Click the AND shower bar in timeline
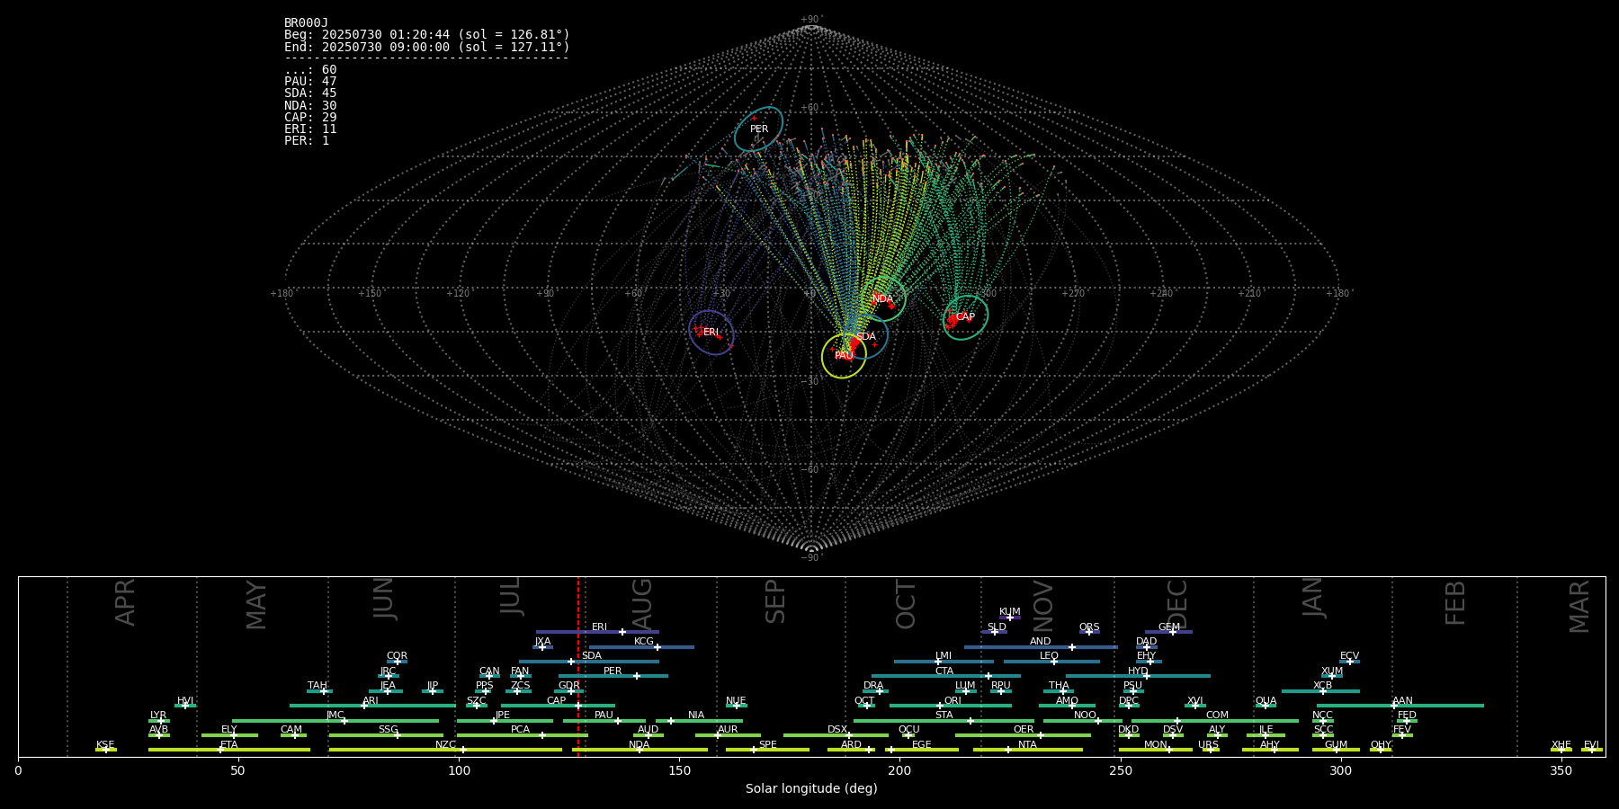Viewport: 1619px width, 809px height. [x=1041, y=646]
